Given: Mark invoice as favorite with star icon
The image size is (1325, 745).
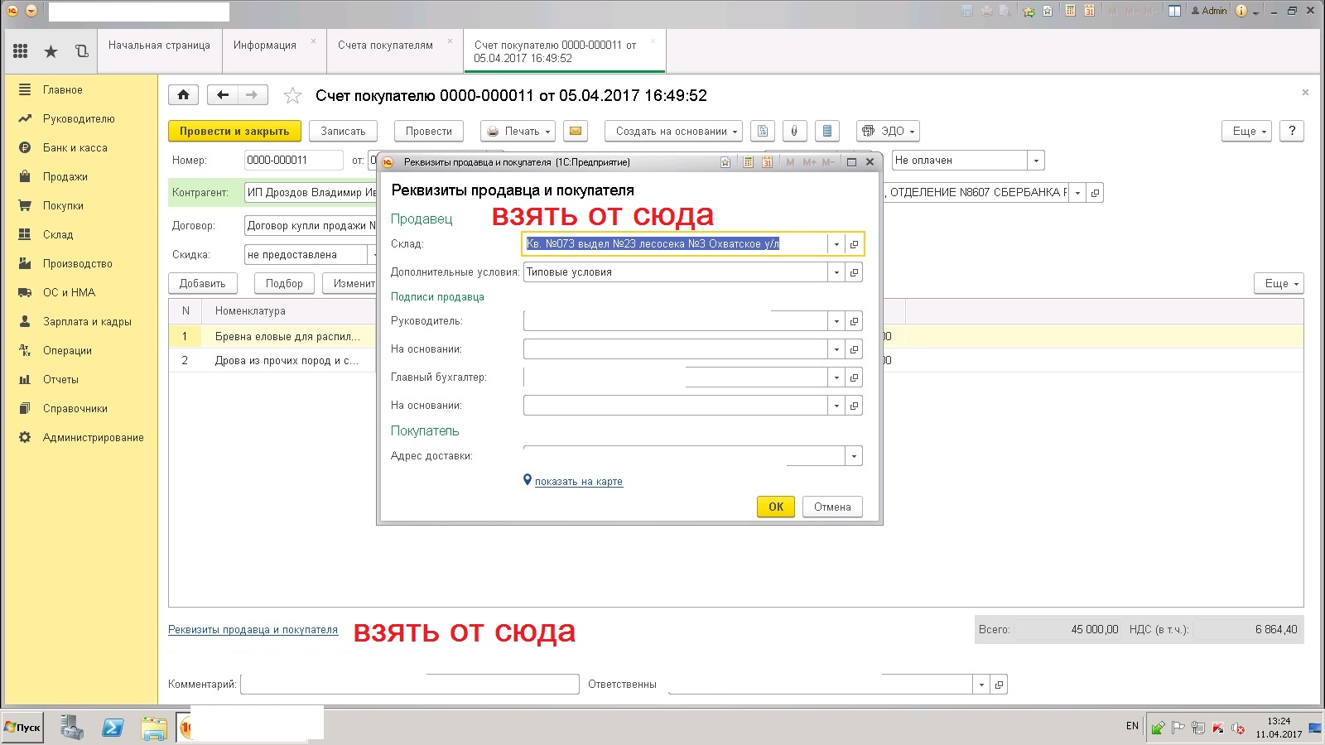Looking at the screenshot, I should pyautogui.click(x=292, y=96).
